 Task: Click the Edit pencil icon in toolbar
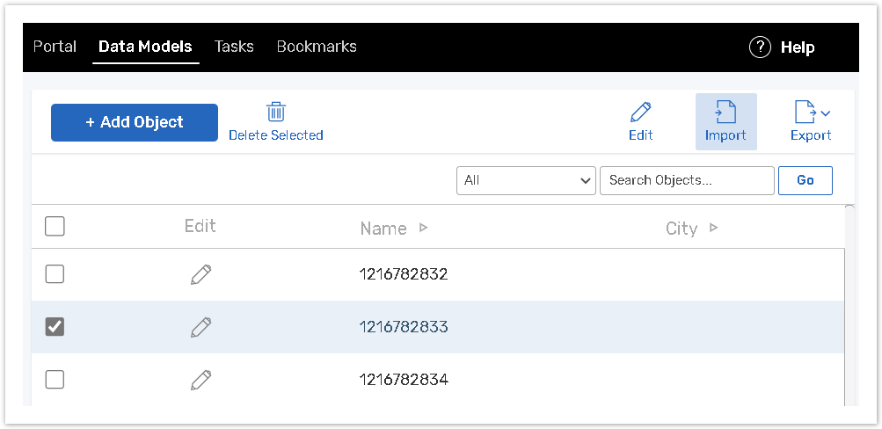640,112
